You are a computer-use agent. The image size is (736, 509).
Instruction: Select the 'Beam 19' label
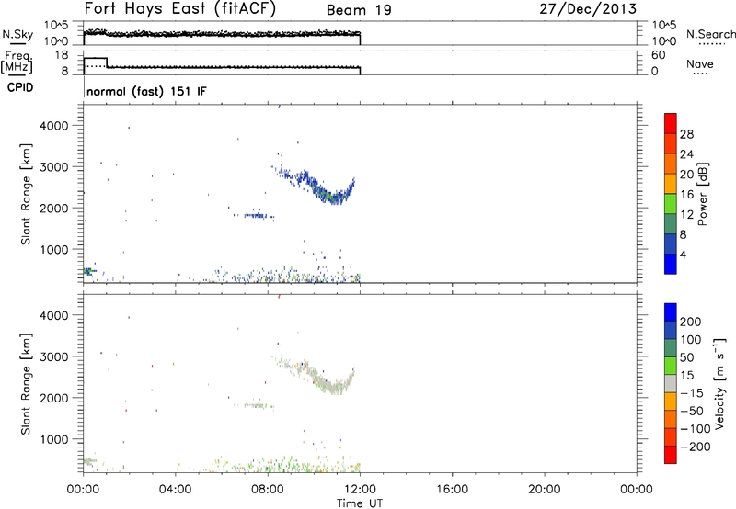(x=359, y=10)
